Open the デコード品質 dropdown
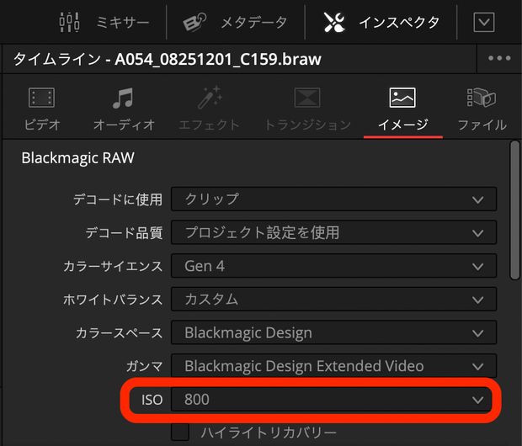This screenshot has height=446, width=522. [334, 232]
